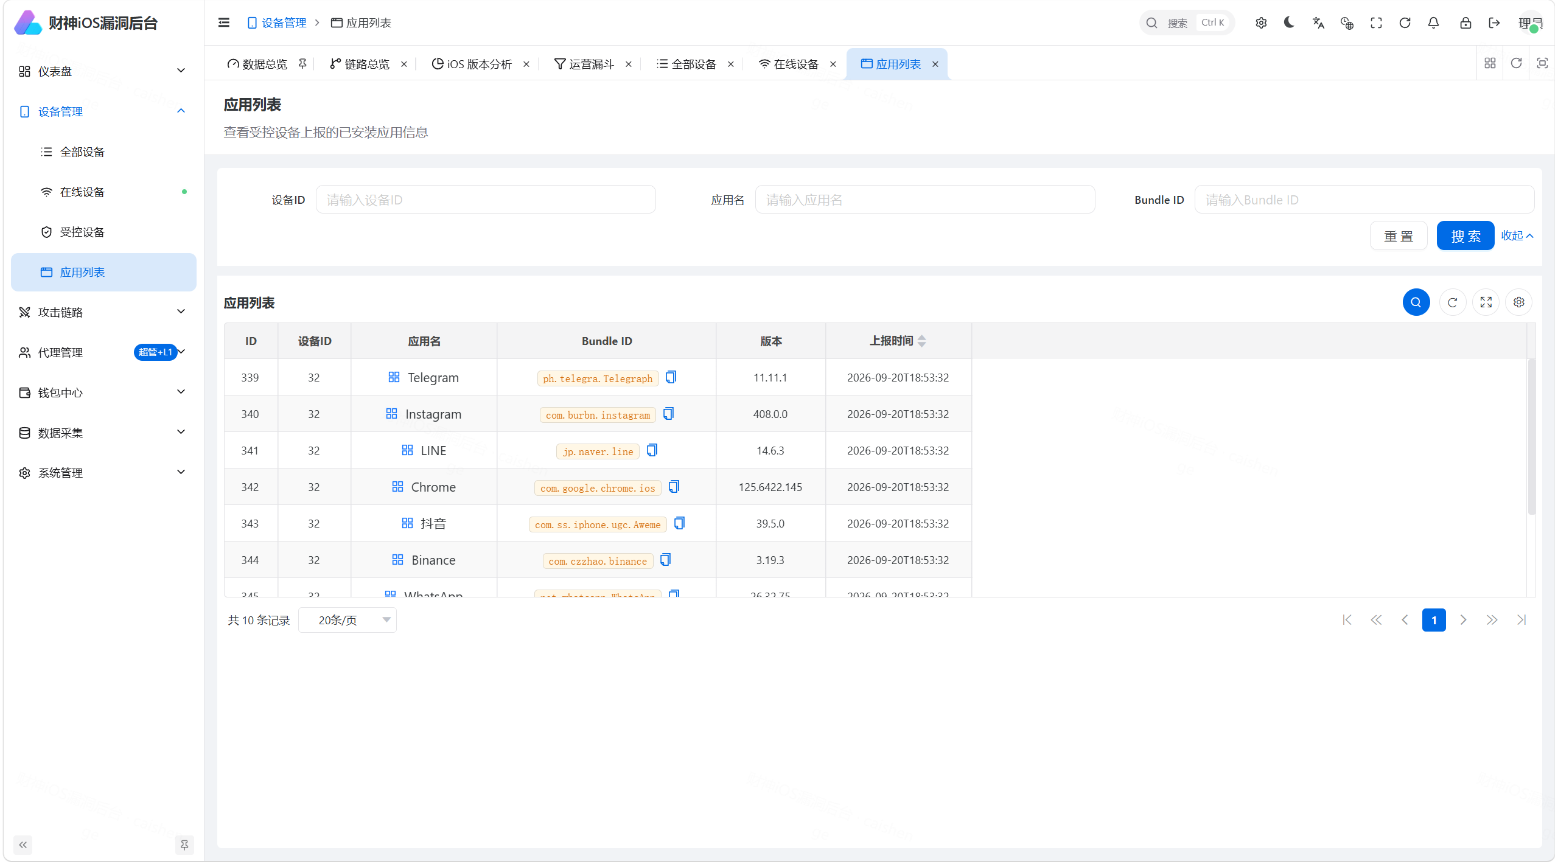Toggle fullscreen mode in top bar
The height and width of the screenshot is (864, 1558).
(x=1376, y=23)
